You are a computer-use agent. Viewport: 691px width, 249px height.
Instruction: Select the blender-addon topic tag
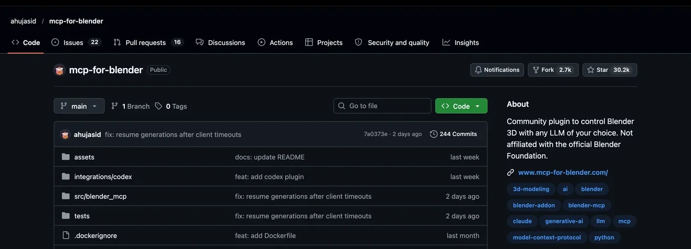click(534, 205)
